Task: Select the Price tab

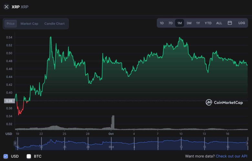Action: 11,24
